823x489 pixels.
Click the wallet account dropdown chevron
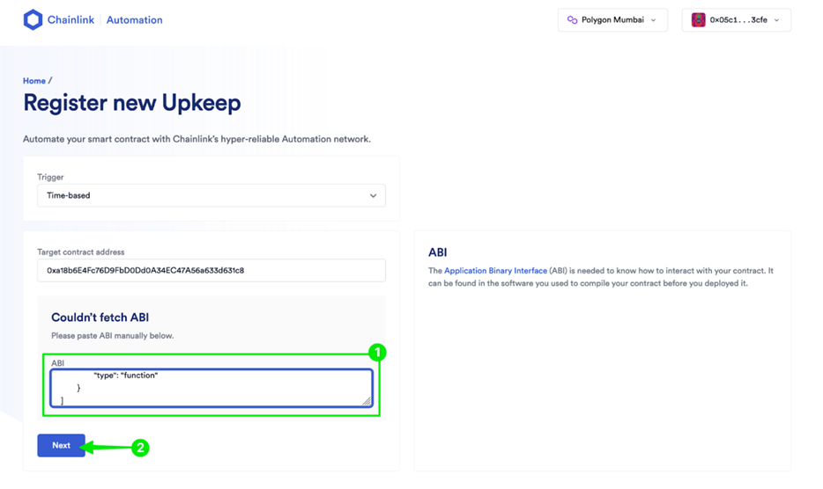pos(777,20)
